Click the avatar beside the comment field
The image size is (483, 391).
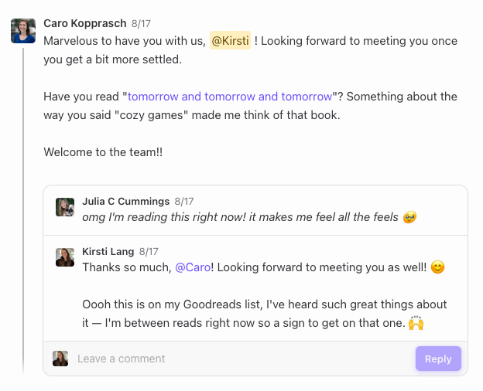[x=60, y=359]
